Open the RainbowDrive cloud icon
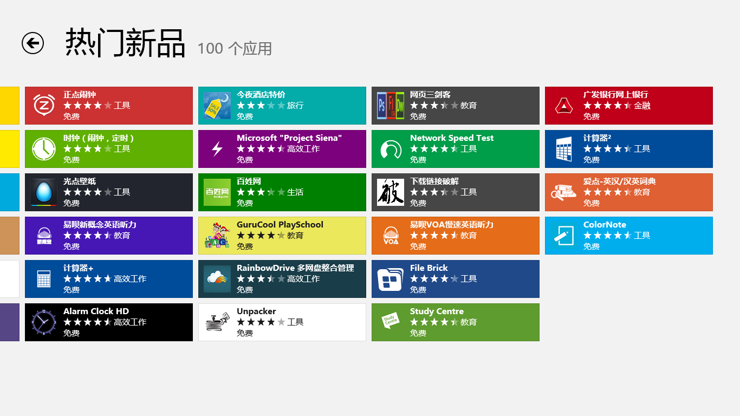This screenshot has width=740, height=416. click(217, 279)
